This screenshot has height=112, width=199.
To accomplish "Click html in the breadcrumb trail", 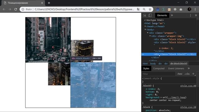I will coord(145,63).
